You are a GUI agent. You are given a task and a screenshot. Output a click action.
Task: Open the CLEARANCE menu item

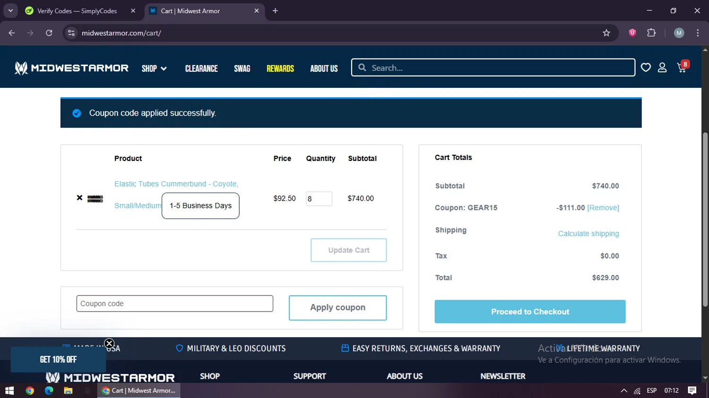pyautogui.click(x=201, y=68)
